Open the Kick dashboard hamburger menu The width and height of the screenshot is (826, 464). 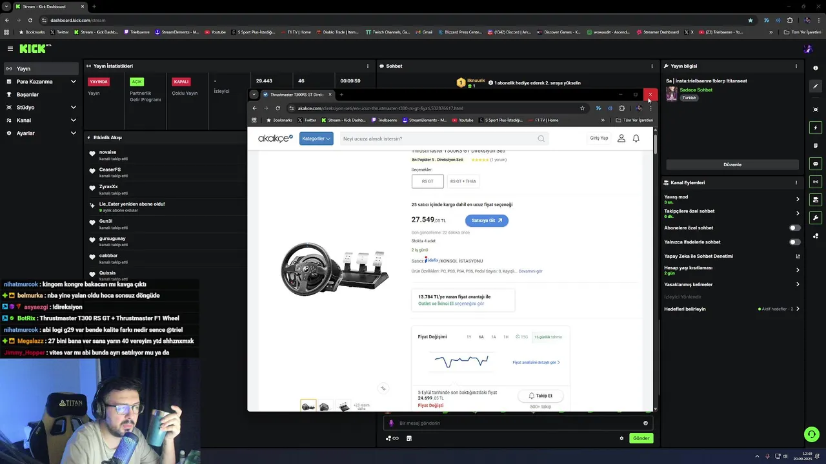(x=10, y=48)
